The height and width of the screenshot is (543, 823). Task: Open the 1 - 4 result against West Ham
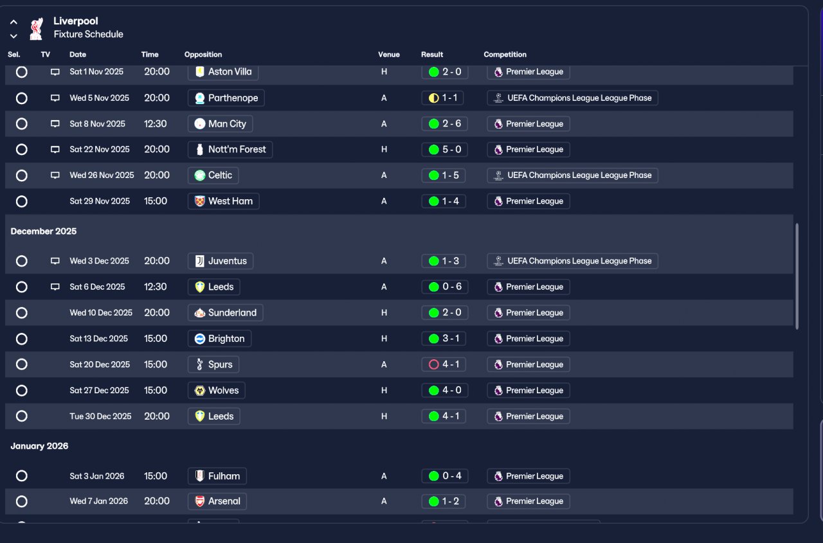(x=445, y=201)
